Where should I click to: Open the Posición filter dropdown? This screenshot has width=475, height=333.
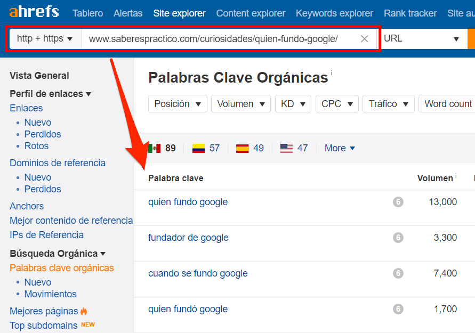(178, 104)
